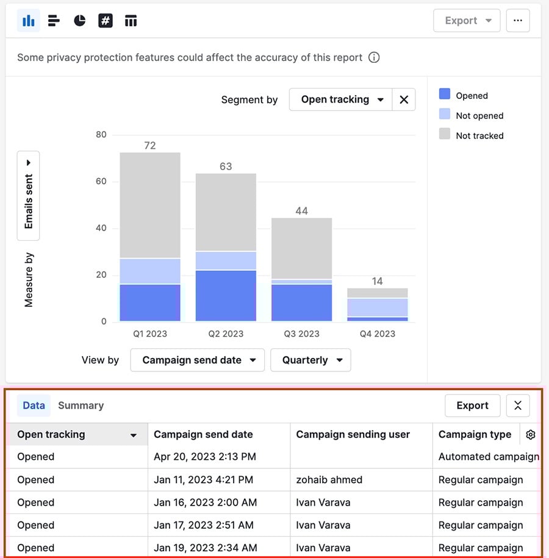Switch to the horizontal bar chart view
549x558 pixels.
point(54,20)
